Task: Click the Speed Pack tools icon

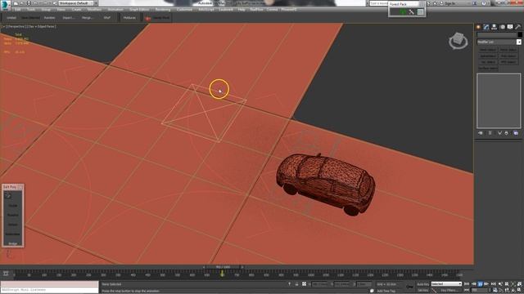Action: point(411,12)
